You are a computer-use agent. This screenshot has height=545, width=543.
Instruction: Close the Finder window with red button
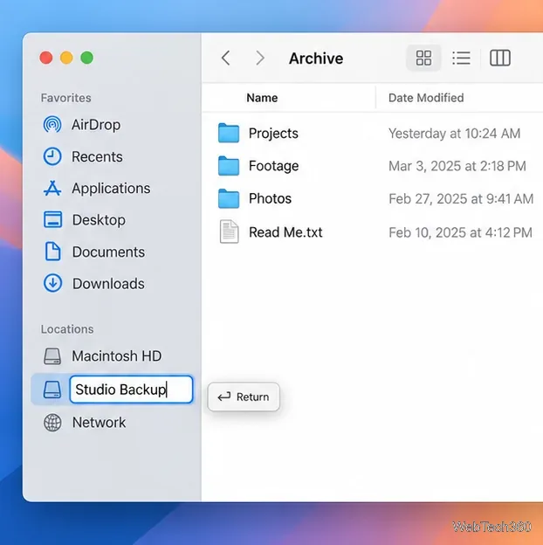(46, 58)
